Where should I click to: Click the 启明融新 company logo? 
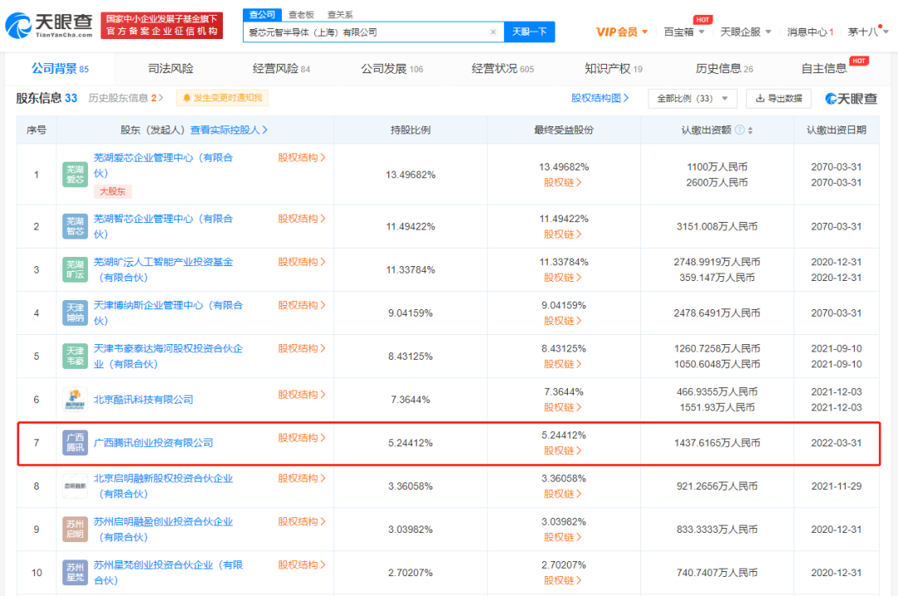[75, 486]
